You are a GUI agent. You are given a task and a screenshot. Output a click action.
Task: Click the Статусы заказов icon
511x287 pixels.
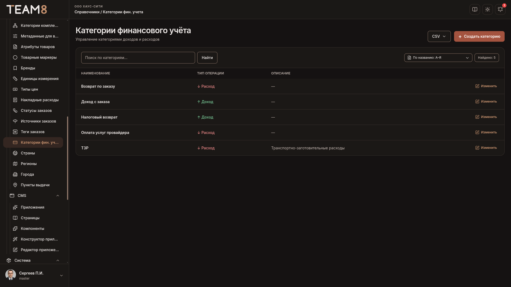(x=15, y=111)
